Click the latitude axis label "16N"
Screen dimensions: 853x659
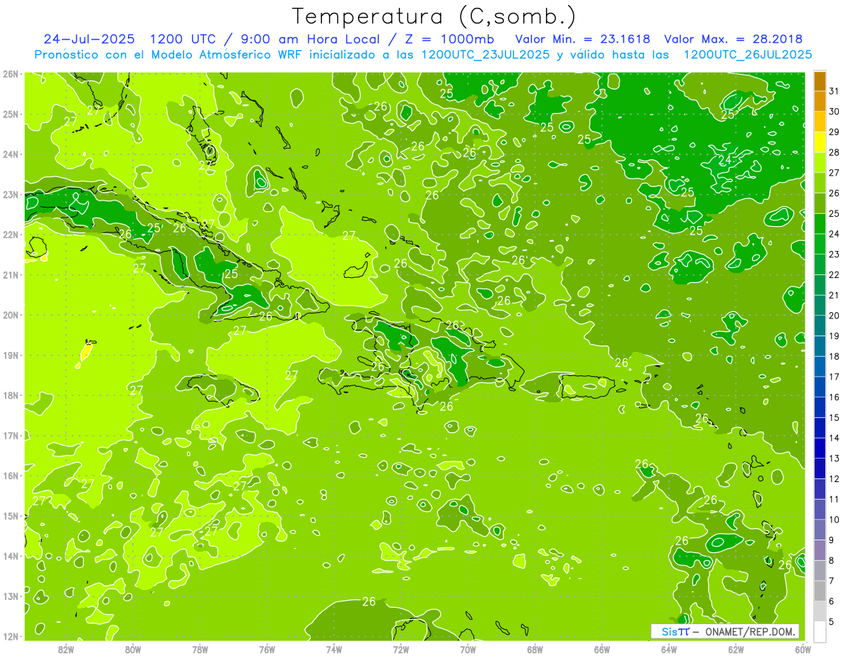tap(10, 476)
